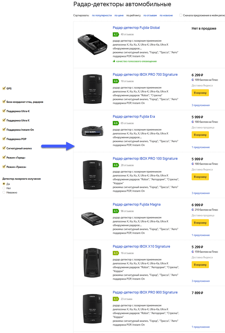Open Fujida Global product image

(92, 44)
